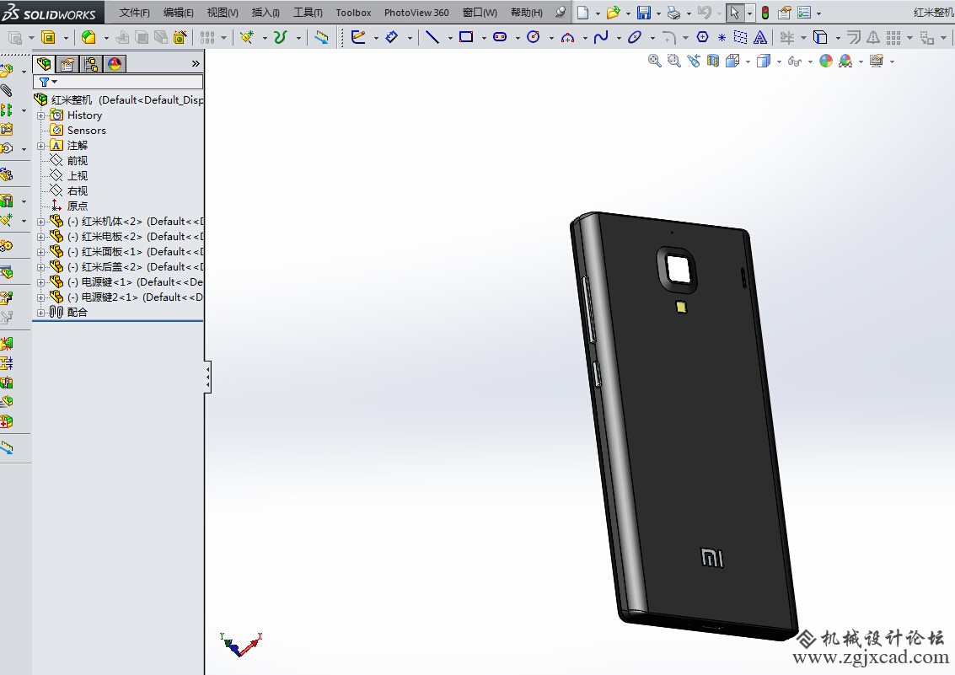This screenshot has height=675, width=955.
Task: Toggle the Select cursor tool
Action: [x=734, y=12]
